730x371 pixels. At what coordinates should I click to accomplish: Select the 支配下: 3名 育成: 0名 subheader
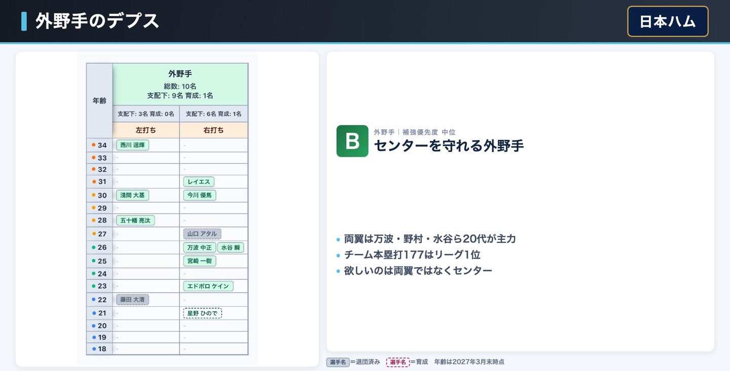[146, 114]
